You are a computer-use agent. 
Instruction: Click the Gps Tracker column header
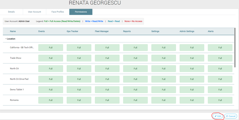pos(72,31)
